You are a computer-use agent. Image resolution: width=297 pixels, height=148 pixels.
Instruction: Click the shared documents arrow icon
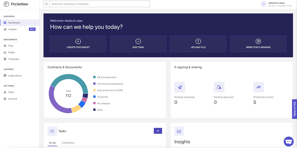click(258, 87)
